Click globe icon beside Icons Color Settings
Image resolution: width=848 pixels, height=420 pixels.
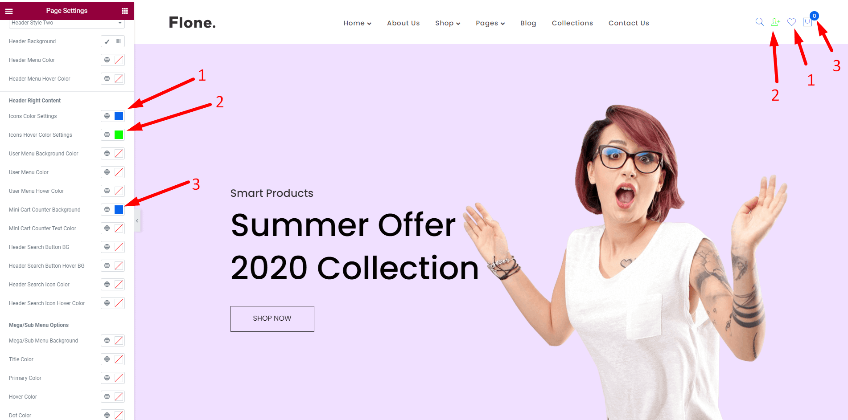tap(107, 116)
